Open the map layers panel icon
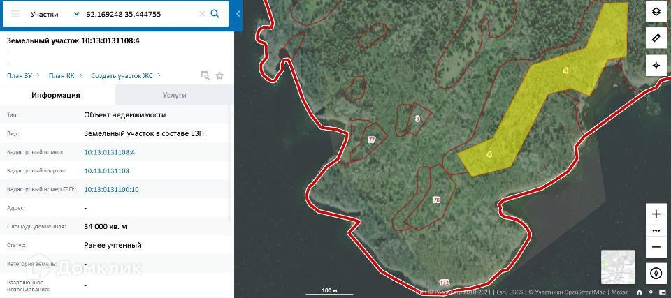The image size is (671, 298). point(656,12)
